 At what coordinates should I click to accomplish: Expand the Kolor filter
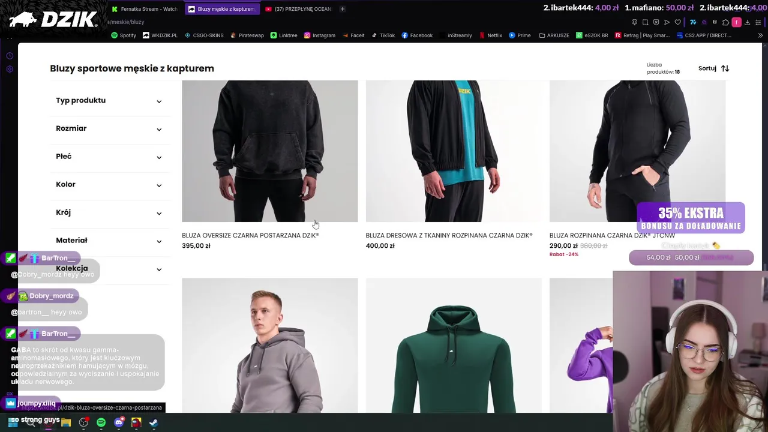point(109,185)
